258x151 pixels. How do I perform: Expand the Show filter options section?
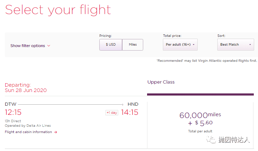click(30, 46)
